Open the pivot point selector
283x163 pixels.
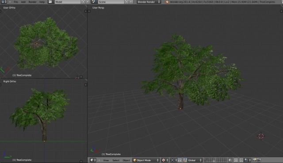(x=174, y=160)
